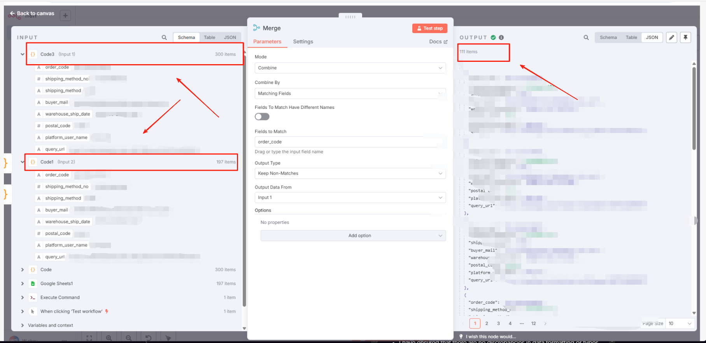Screen dimensions: 706x343
Task: Open the Add option dropdown
Action: pyautogui.click(x=353, y=236)
